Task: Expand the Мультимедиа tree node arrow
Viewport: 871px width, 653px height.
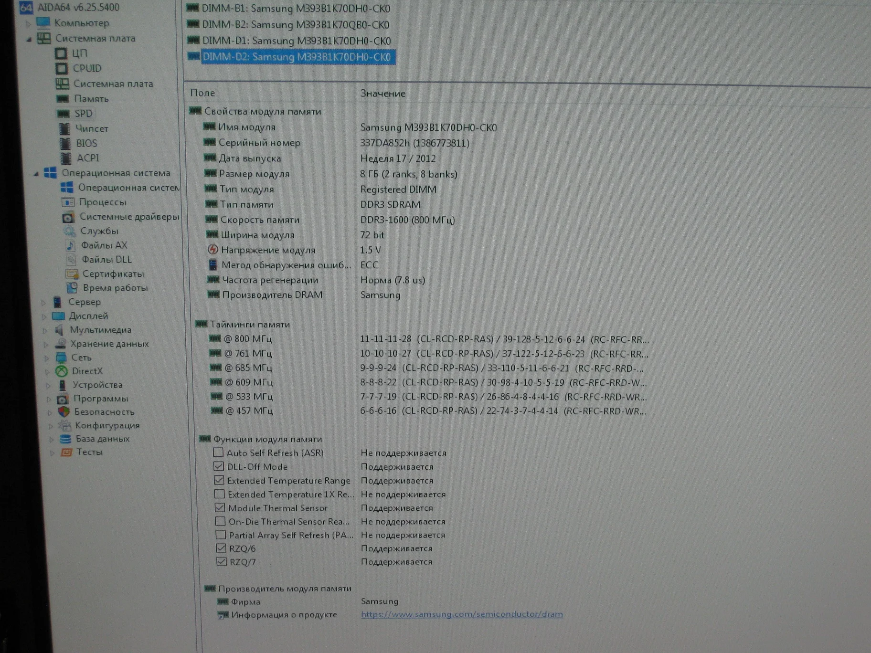Action: tap(45, 330)
